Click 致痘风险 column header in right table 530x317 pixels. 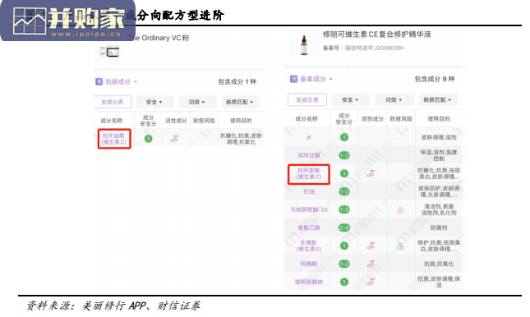401,118
